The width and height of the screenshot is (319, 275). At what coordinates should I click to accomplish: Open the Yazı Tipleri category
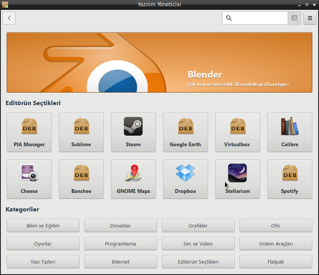click(x=43, y=262)
